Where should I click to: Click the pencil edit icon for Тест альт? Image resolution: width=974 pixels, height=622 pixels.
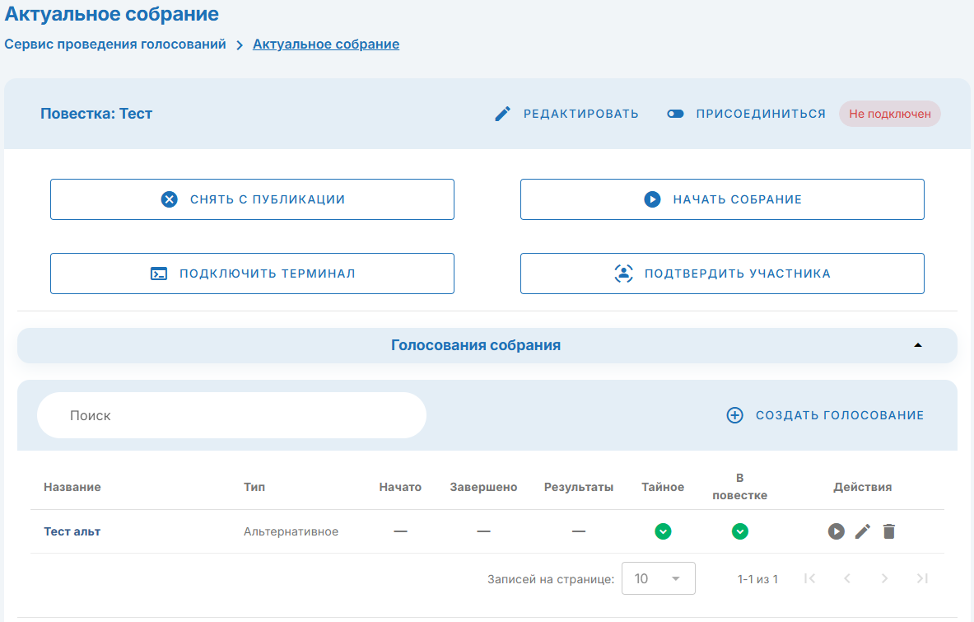862,531
